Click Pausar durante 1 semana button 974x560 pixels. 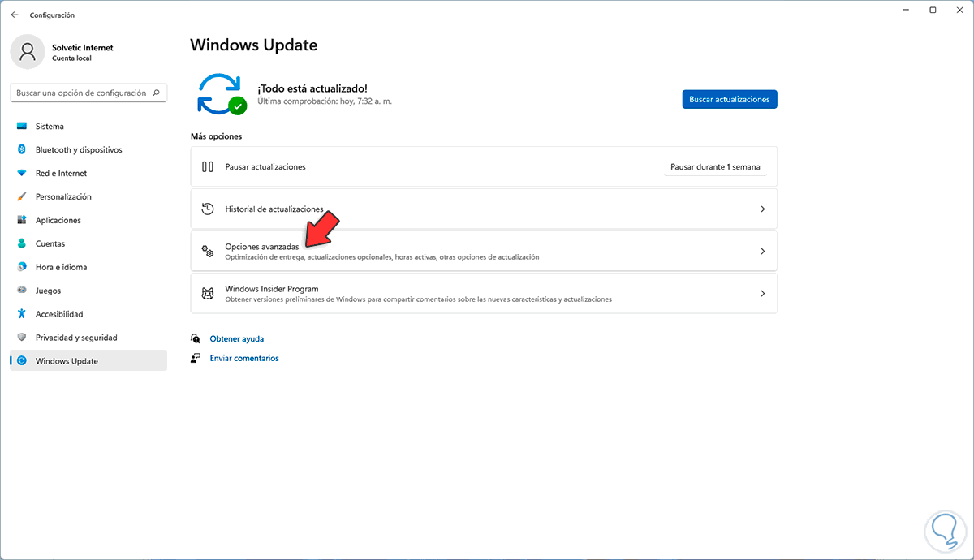(x=715, y=167)
